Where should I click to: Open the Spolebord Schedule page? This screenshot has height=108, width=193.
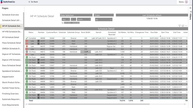point(12,71)
